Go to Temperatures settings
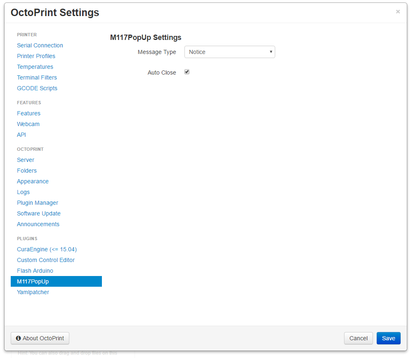 [35, 67]
